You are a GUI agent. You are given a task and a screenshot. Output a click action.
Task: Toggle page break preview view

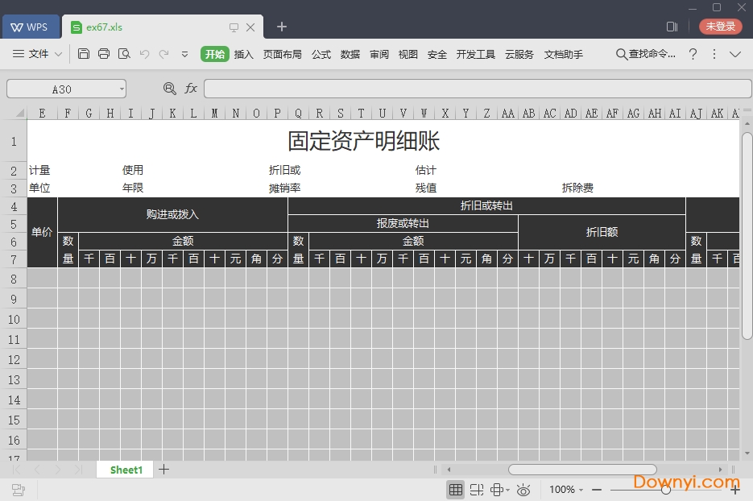click(477, 490)
